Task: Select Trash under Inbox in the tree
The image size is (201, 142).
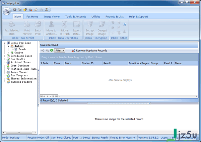Action: pyautogui.click(x=22, y=49)
